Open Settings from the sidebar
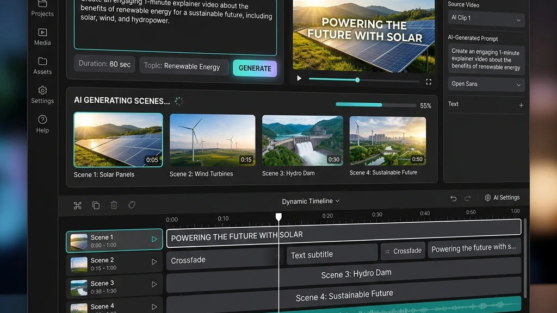This screenshot has height=313, width=557. tap(42, 95)
